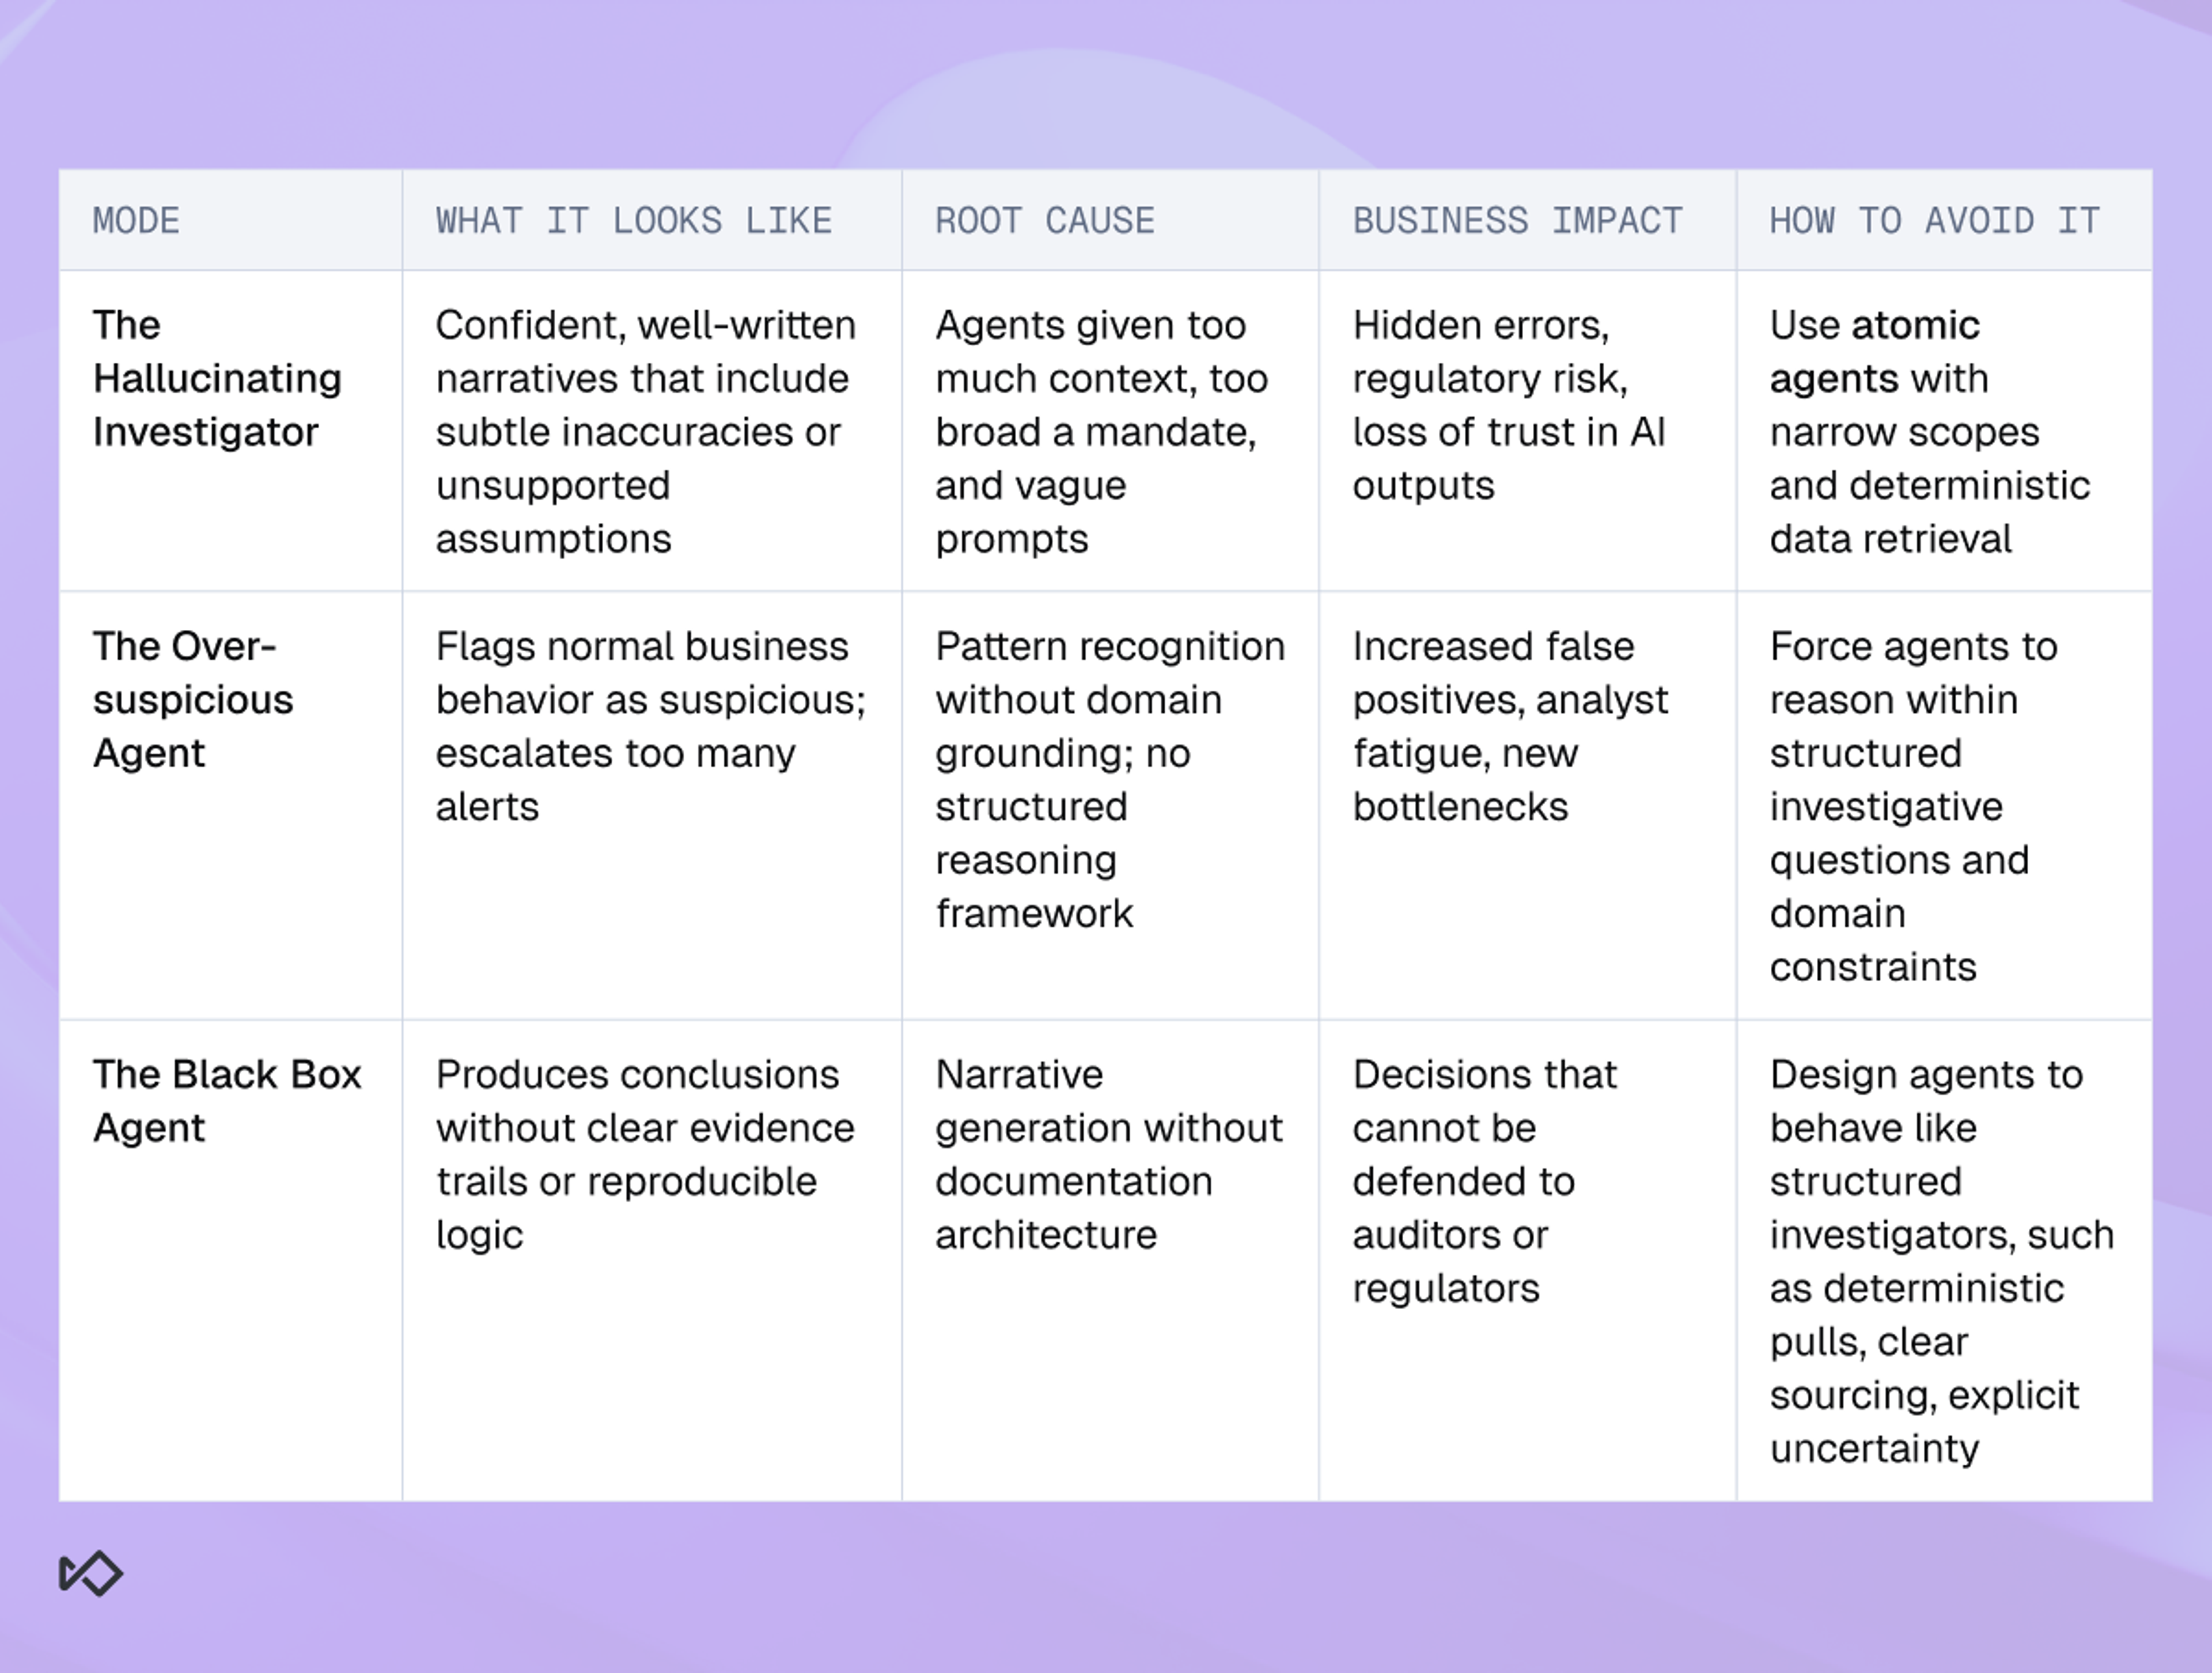The height and width of the screenshot is (1673, 2212).
Task: Select the ROOT CAUSE column header
Action: pos(1045,221)
